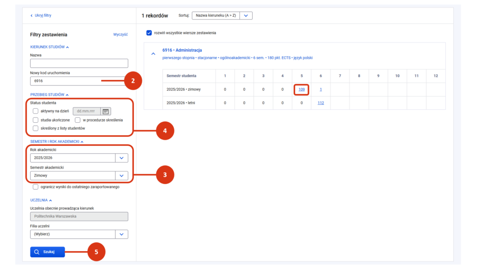Click the Szukaj search button
This screenshot has height=268, width=478.
pos(48,252)
